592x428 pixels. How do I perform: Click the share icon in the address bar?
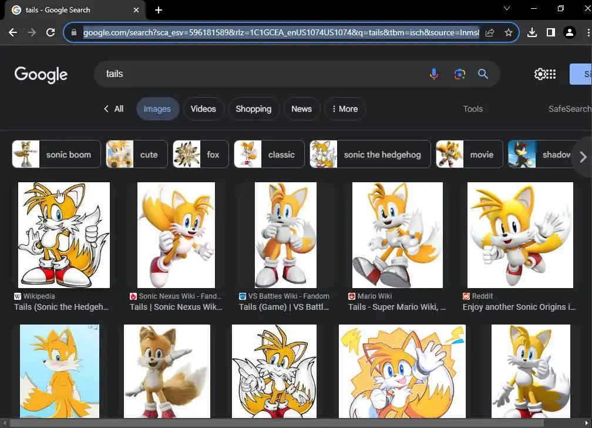(x=490, y=32)
